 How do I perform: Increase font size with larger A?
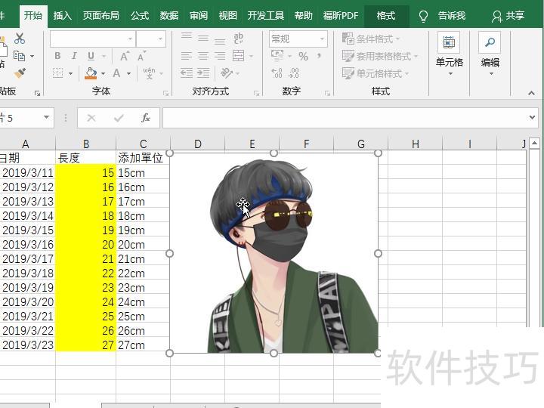(125, 56)
